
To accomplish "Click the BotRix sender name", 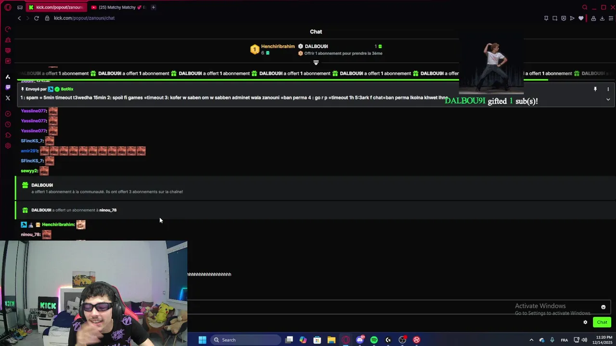I will point(67,89).
